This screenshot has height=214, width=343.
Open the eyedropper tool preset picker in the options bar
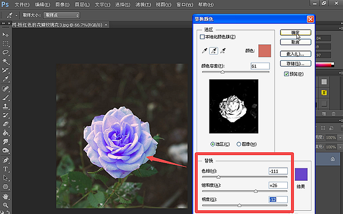[x=17, y=16]
